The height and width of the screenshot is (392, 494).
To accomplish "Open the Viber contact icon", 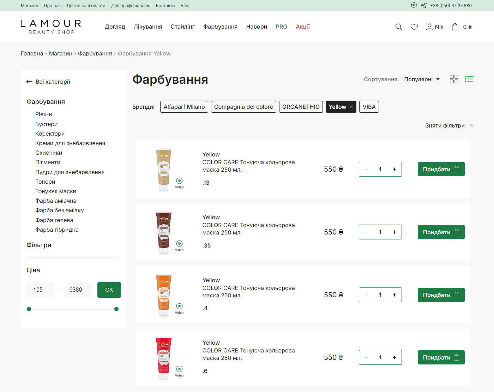I will click(x=414, y=5).
